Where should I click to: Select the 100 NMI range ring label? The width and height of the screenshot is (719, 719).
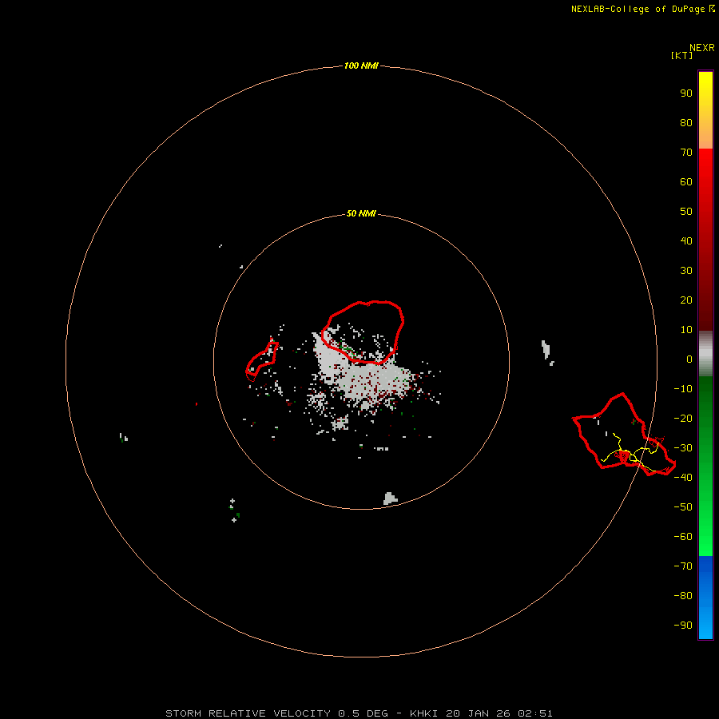coord(361,66)
